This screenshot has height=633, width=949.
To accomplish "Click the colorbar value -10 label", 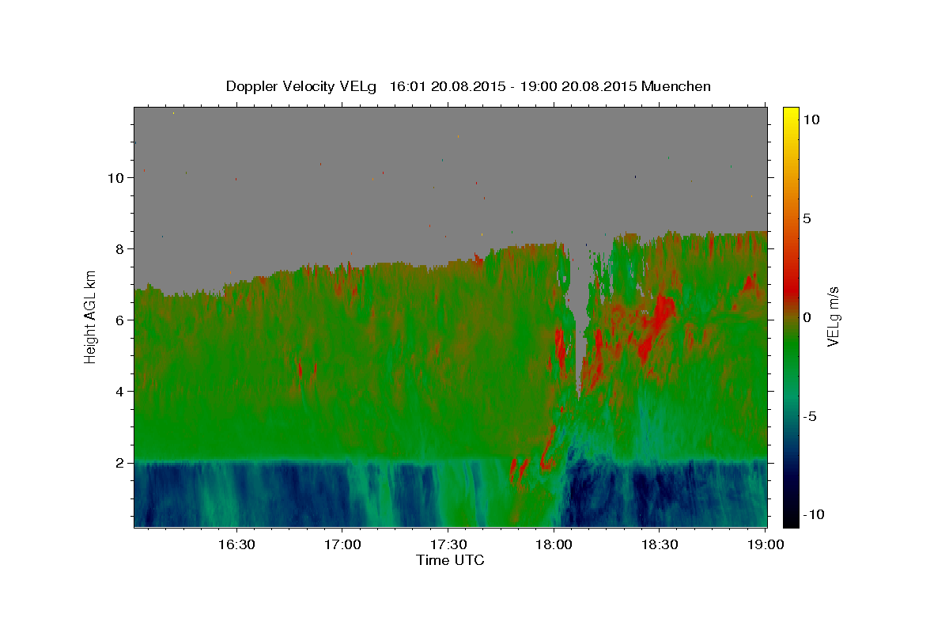I will (813, 515).
